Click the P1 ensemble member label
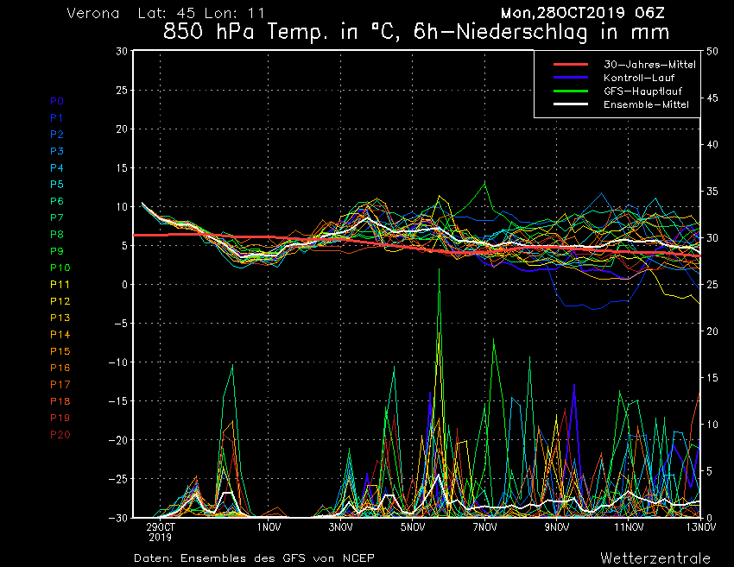 coord(57,118)
